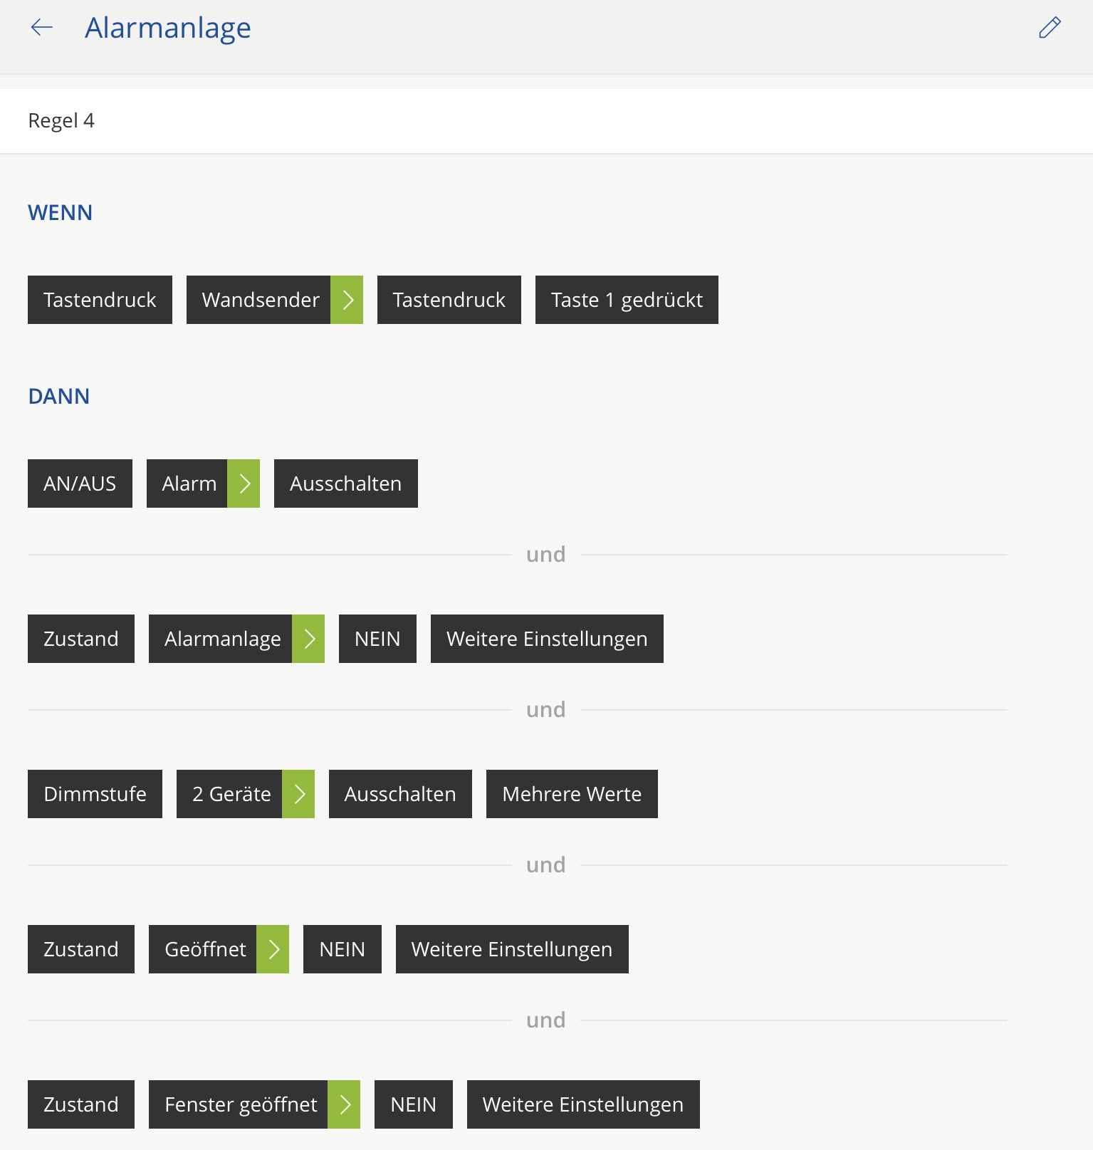Open Weitere Einstellungen for Alarmanlage
This screenshot has width=1093, height=1150.
click(547, 639)
